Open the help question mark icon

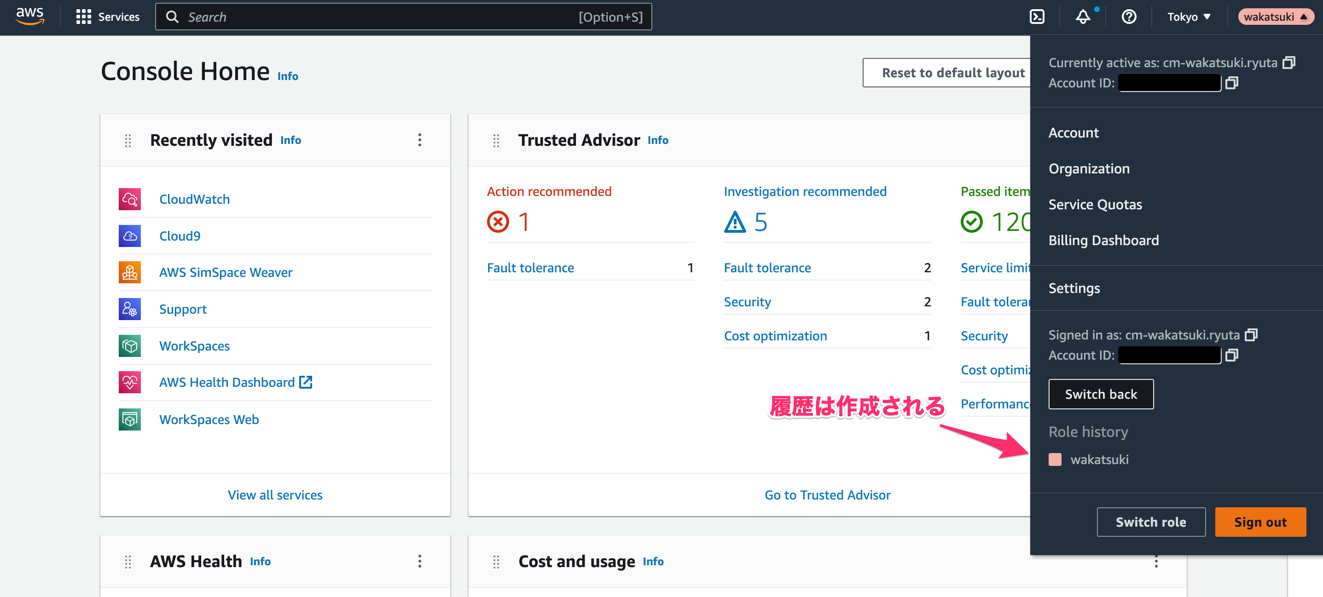(1128, 17)
